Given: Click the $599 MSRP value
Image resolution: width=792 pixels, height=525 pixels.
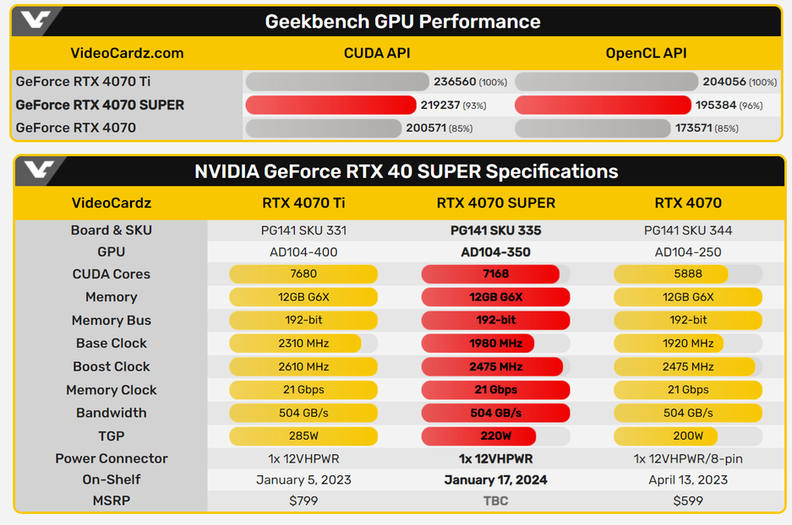Looking at the screenshot, I should [687, 501].
